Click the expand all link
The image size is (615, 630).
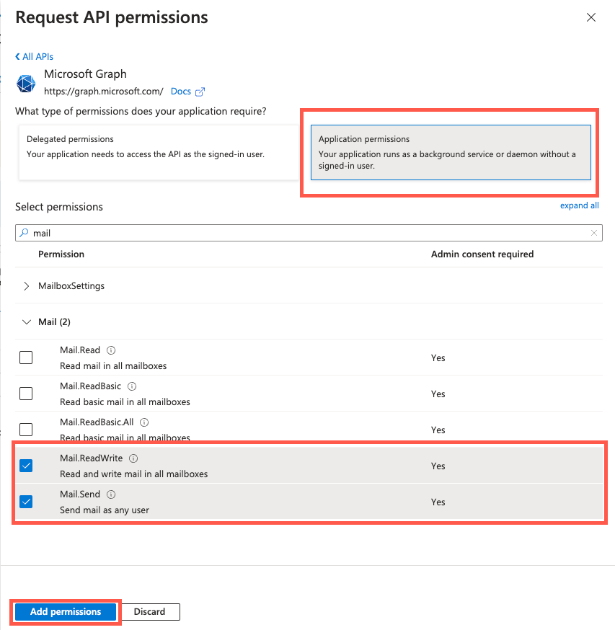click(x=579, y=205)
